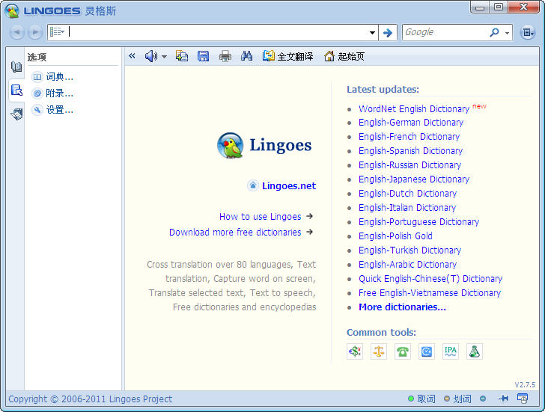This screenshot has height=412, width=545.
Task: Open the unit conversion scales tool
Action: click(x=379, y=351)
